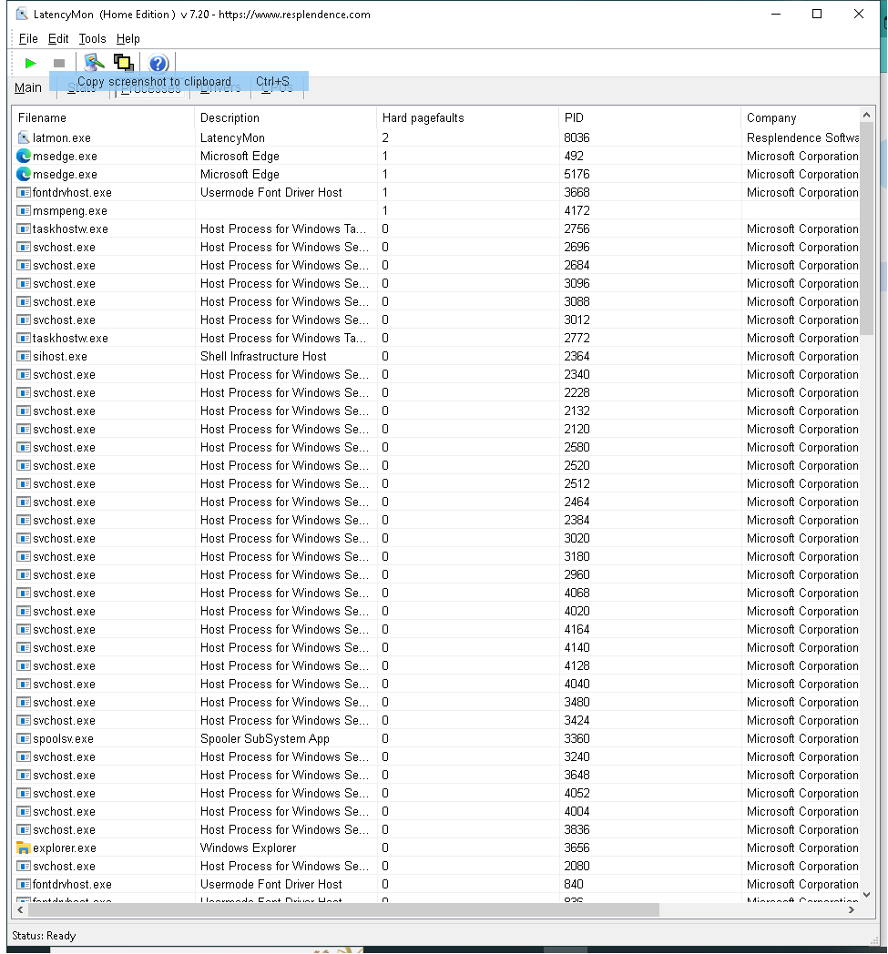Click the Edge icon in the PID 492 row

[24, 156]
